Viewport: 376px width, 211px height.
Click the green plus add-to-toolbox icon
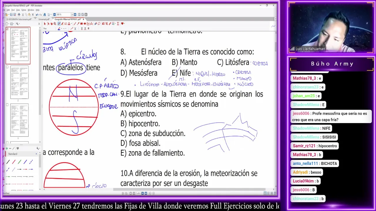[x=6, y=148]
